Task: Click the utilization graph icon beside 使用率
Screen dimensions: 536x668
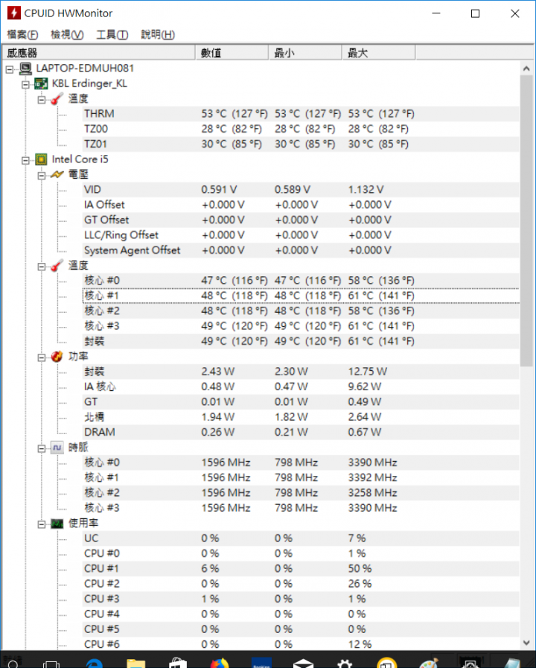Action: 57,523
